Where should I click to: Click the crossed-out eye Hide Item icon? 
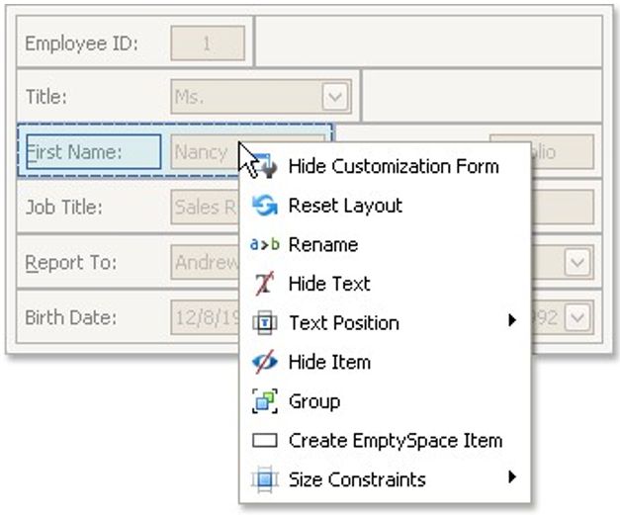point(264,362)
